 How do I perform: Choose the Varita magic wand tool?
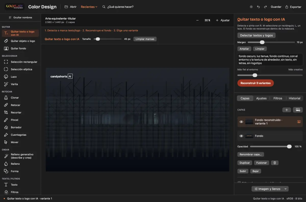pyautogui.click(x=20, y=84)
